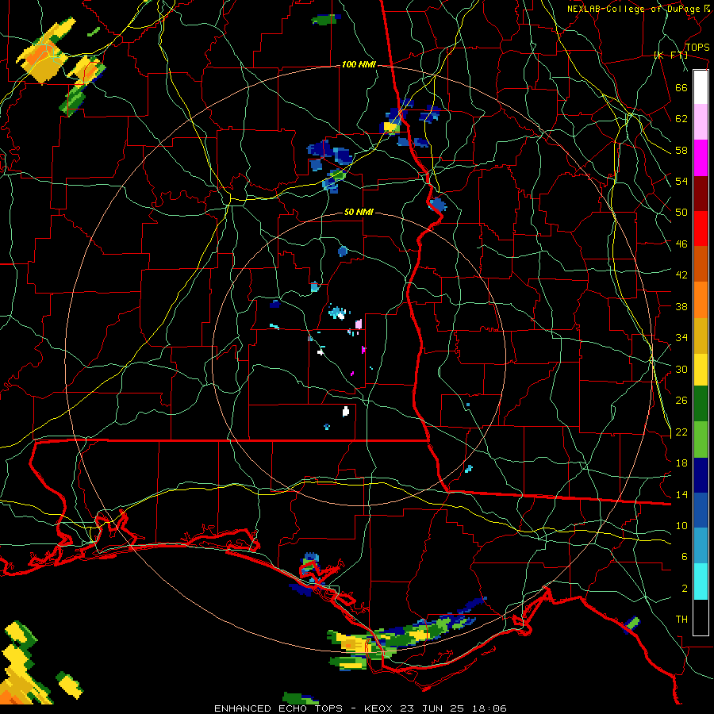This screenshot has width=714, height=714.
Task: Select the '100 NMI' range ring label
Action: (359, 65)
